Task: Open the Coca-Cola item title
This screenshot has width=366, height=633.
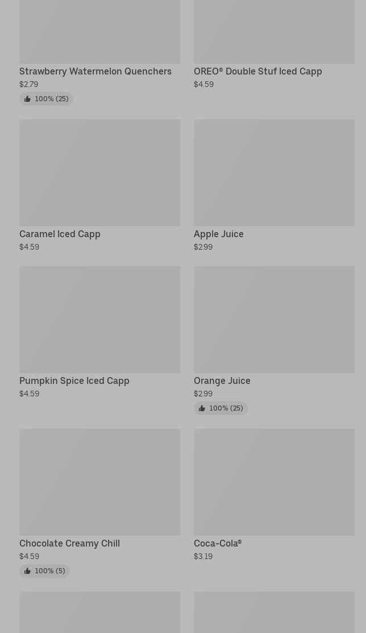Action: coord(218,543)
